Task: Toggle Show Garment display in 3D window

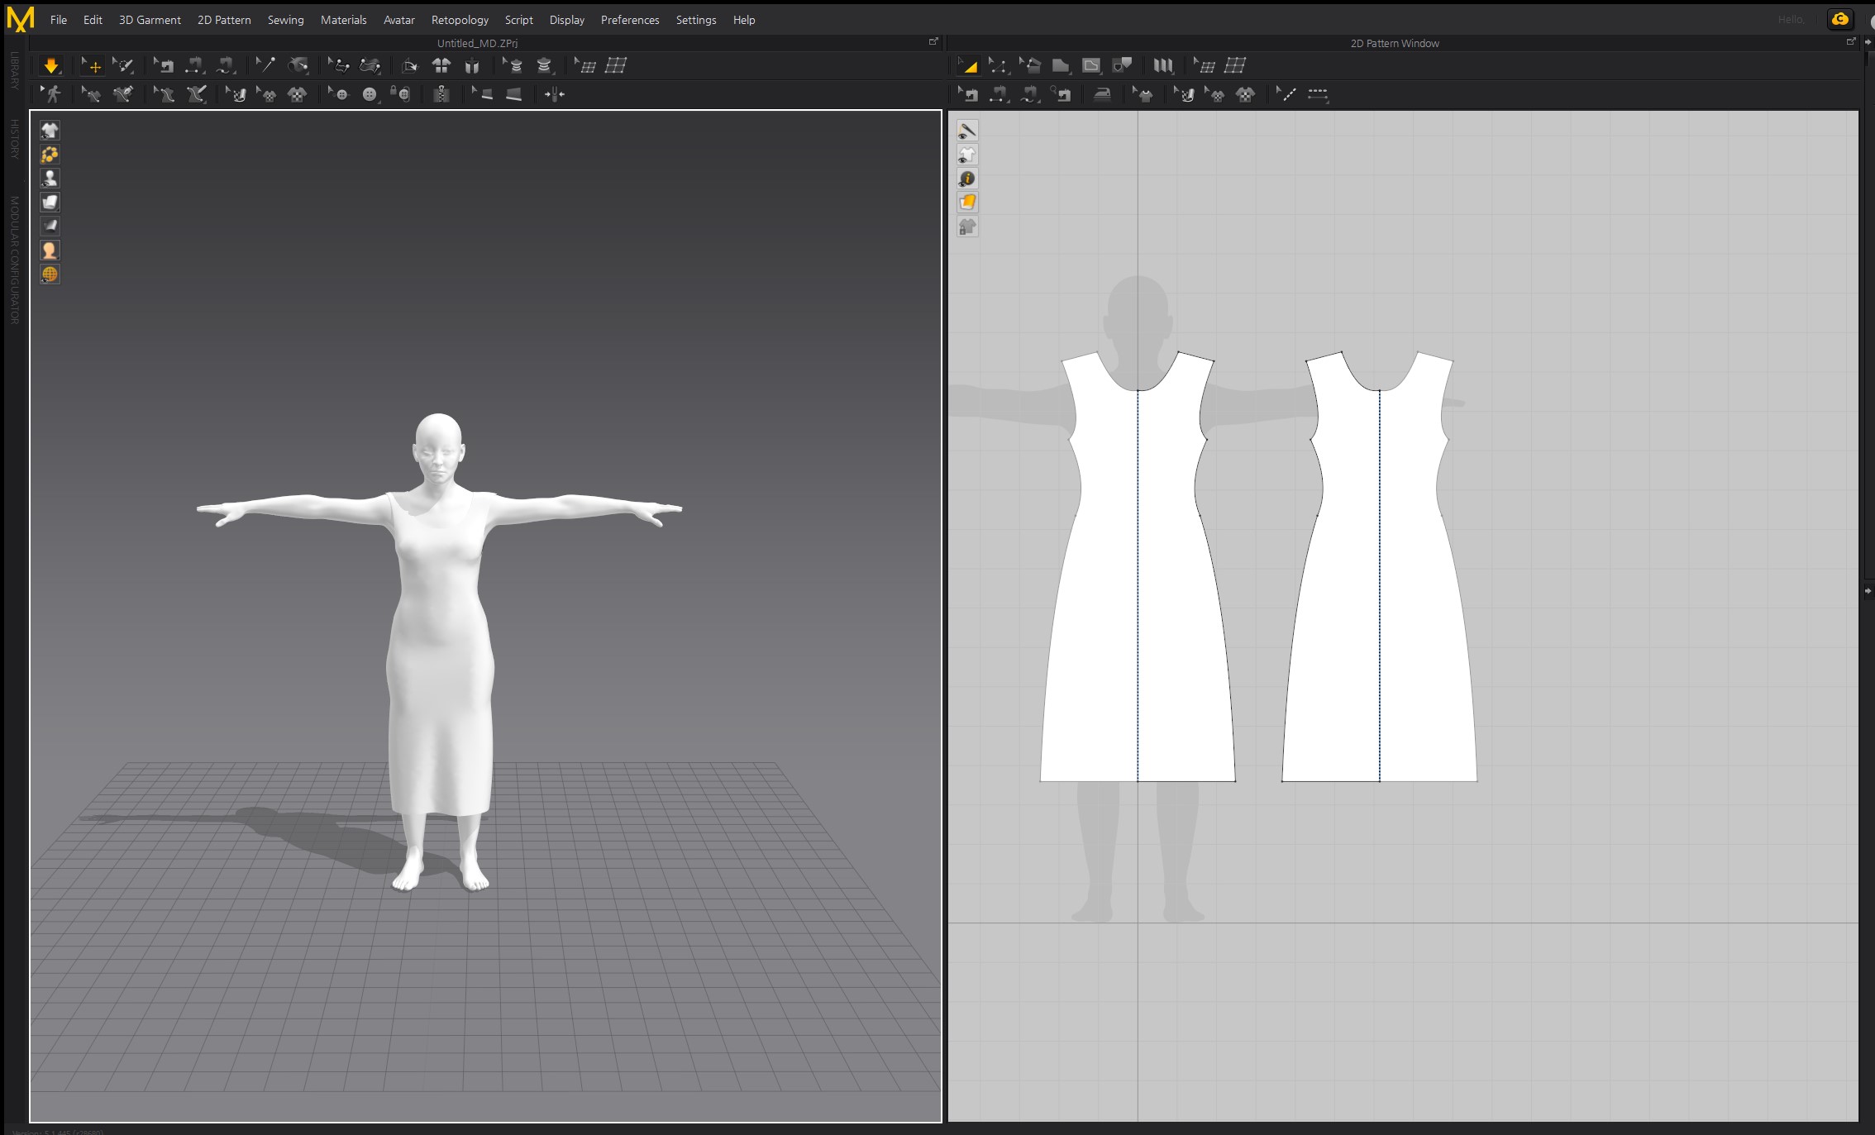Action: 50,131
